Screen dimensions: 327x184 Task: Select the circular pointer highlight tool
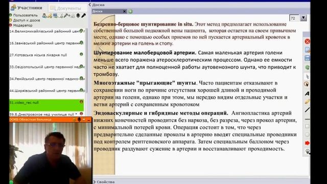point(307,84)
